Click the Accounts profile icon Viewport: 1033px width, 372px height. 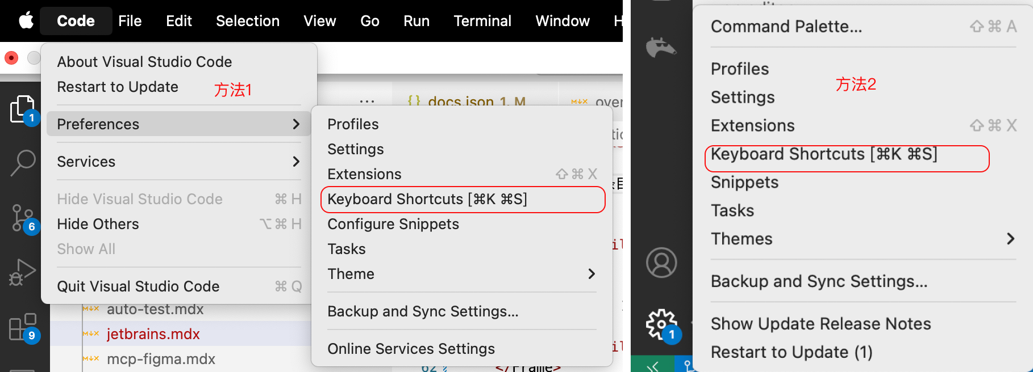(x=661, y=263)
